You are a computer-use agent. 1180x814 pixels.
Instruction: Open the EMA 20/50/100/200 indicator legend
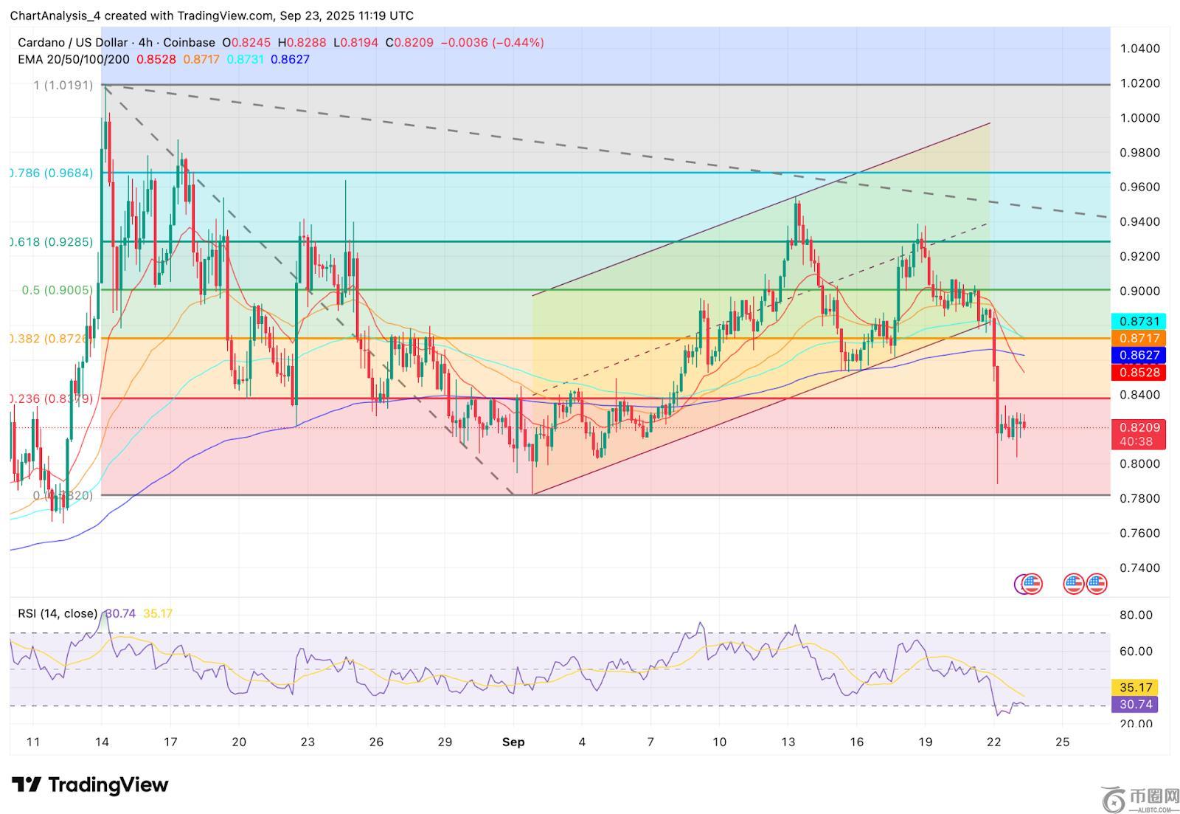tap(74, 59)
